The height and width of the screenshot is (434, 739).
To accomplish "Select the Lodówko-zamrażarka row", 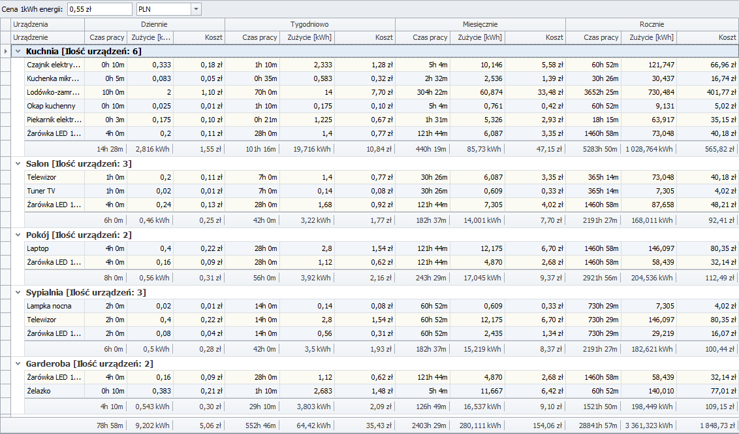I will pos(55,92).
